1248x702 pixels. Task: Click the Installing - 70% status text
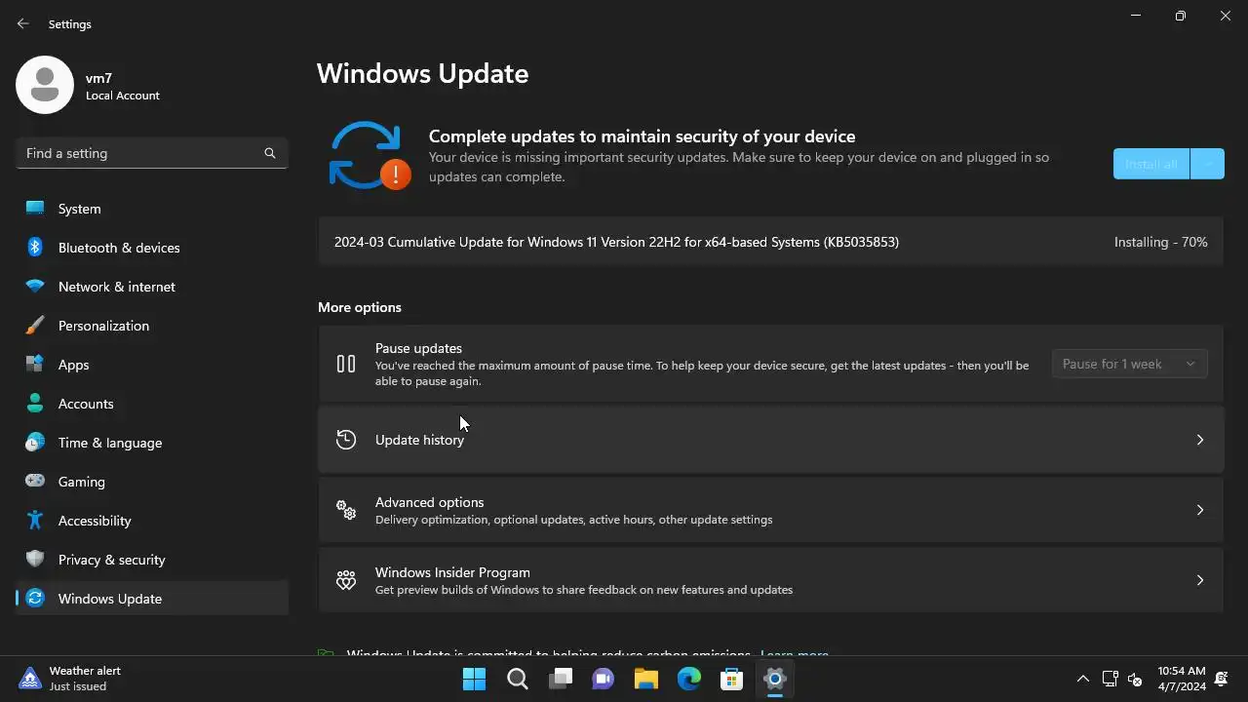(1161, 242)
